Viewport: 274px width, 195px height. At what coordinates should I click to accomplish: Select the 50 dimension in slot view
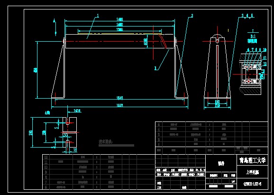[65, 135]
